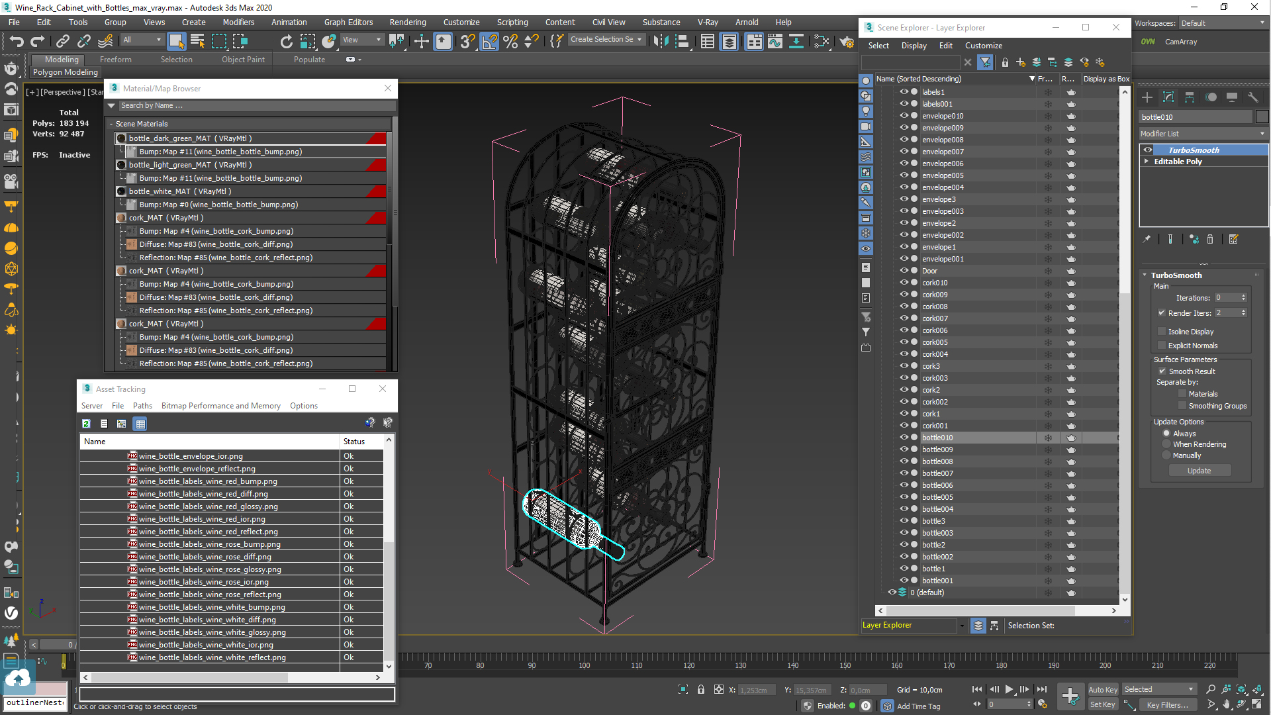Image resolution: width=1271 pixels, height=715 pixels.
Task: Open Render Setup teapot icon
Action: coord(847,42)
